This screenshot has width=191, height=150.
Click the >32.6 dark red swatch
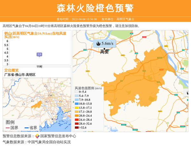click(x=77, y=128)
